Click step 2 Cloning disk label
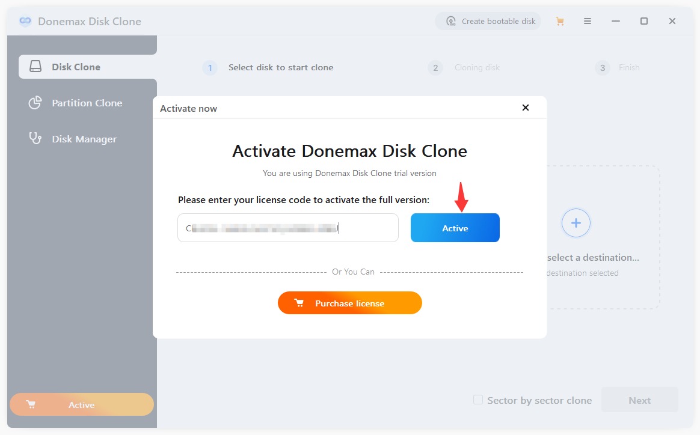Screen dimensions: 700x435 477,67
